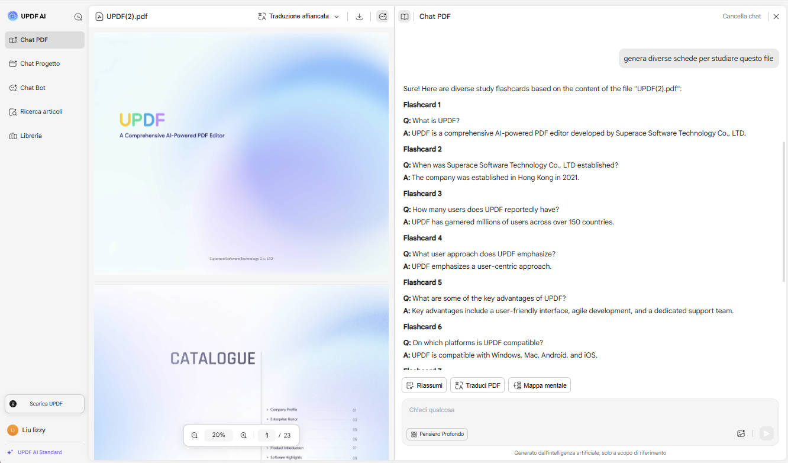Open new chat icon beside UPDF AI
788x463 pixels.
(x=78, y=17)
